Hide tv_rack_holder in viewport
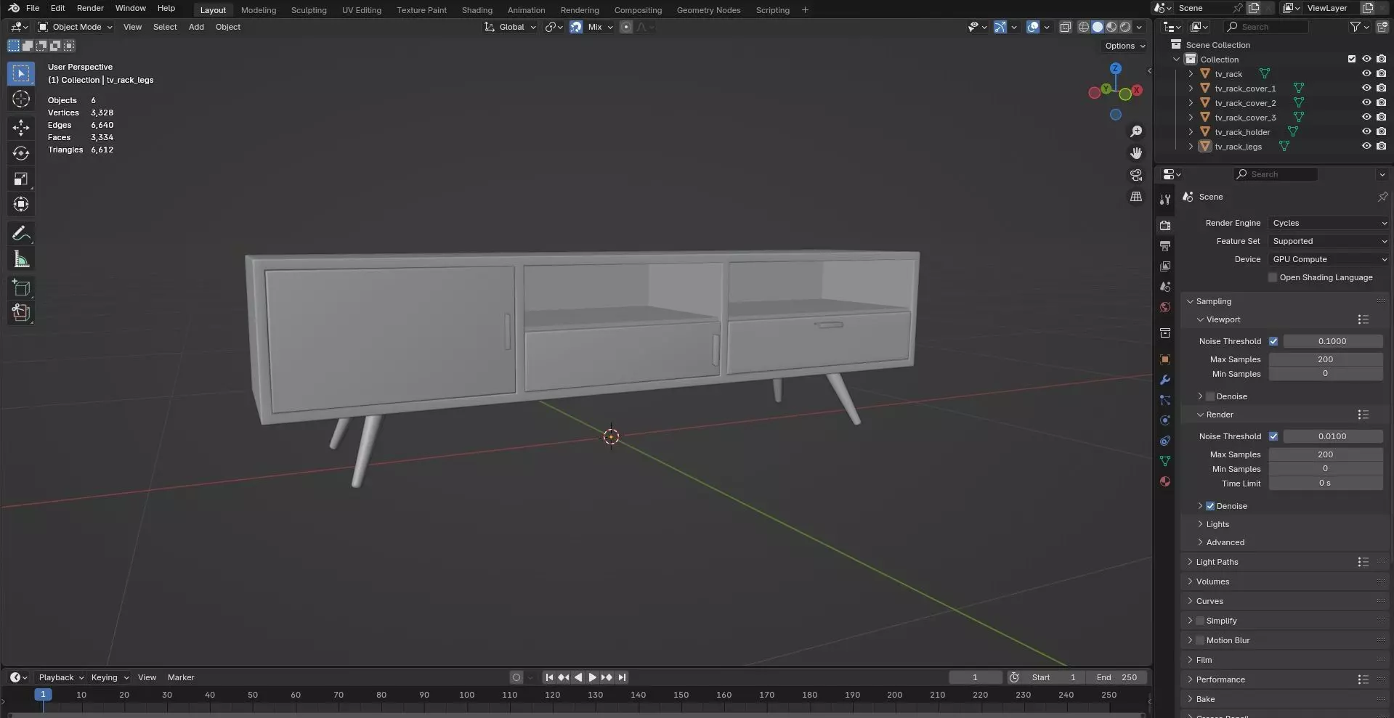This screenshot has width=1394, height=718. (x=1366, y=131)
